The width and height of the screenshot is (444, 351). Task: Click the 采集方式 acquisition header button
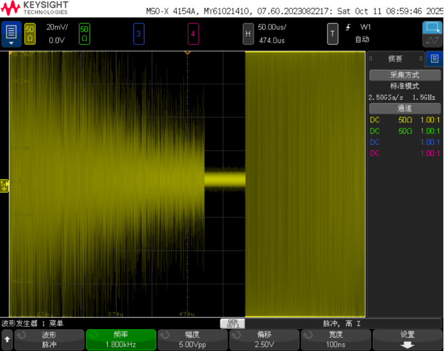point(404,75)
